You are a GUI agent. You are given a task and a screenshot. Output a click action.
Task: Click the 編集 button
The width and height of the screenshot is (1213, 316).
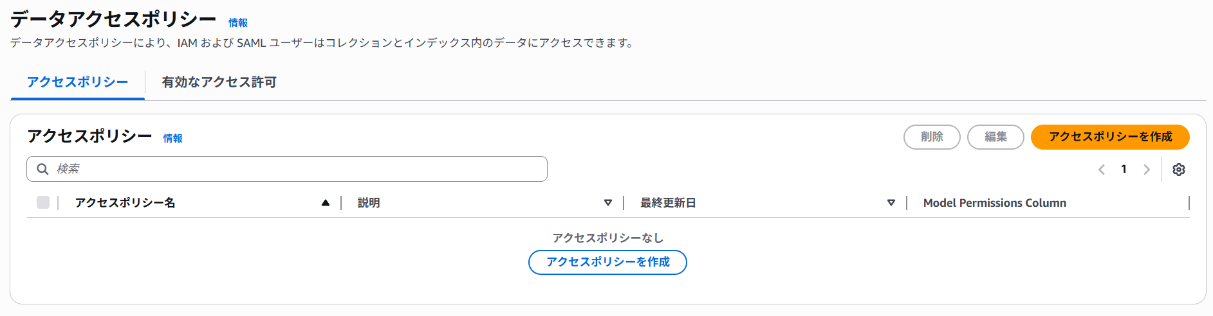[x=995, y=137]
